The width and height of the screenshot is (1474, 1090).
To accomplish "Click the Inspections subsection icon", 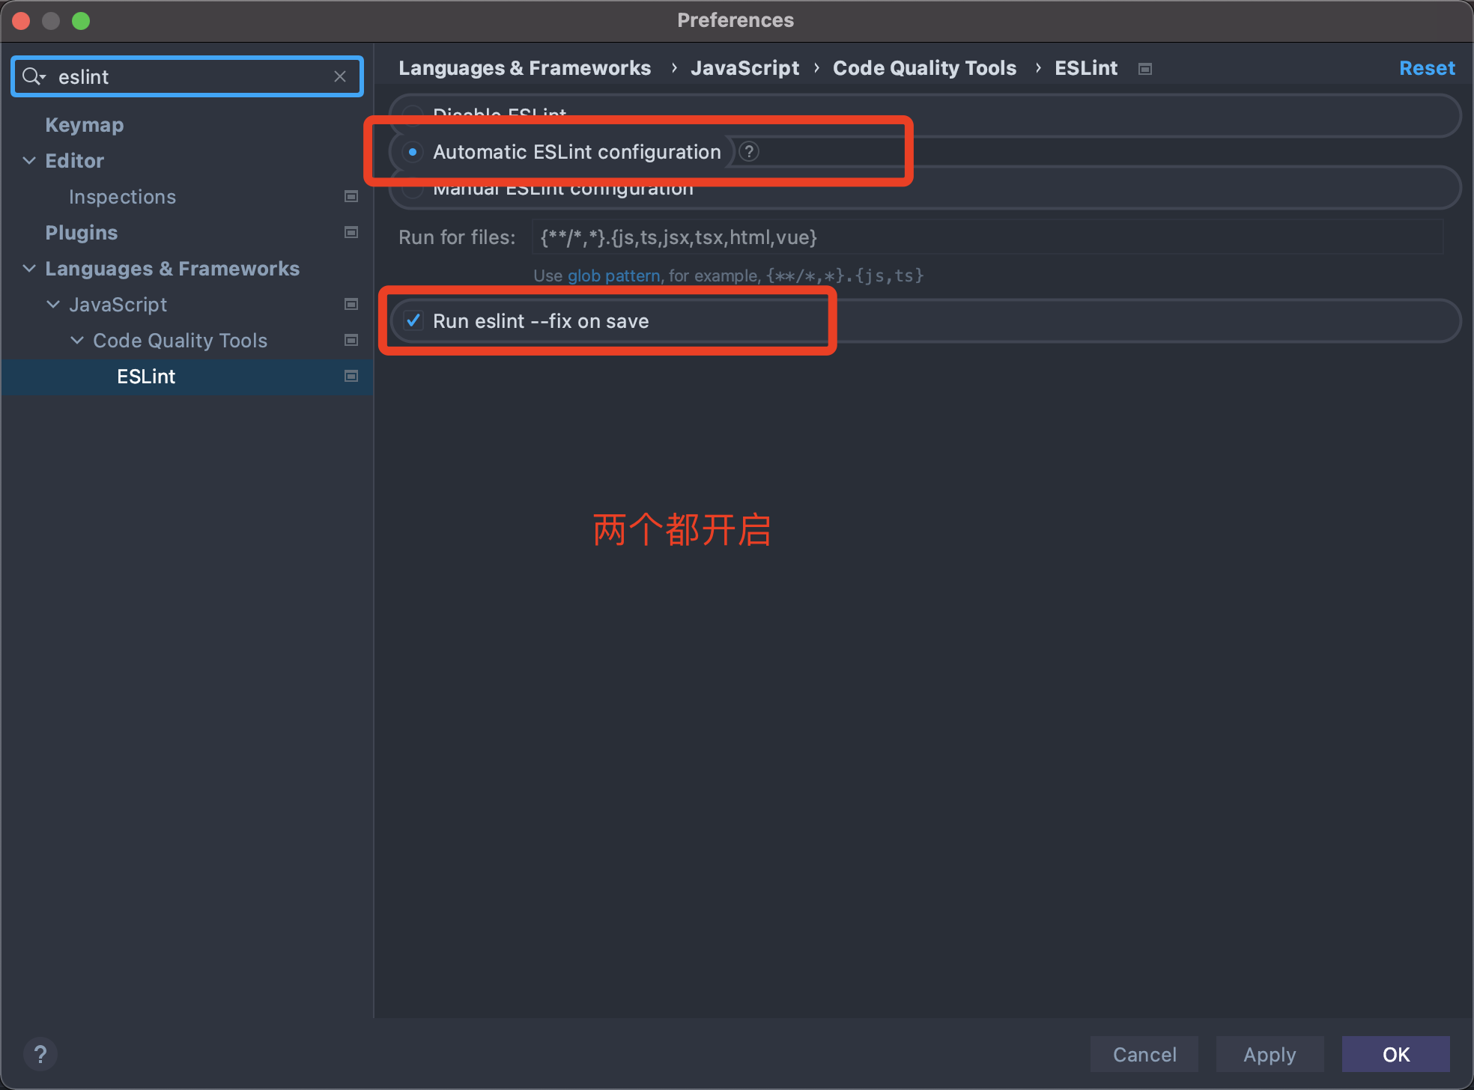I will pos(351,196).
